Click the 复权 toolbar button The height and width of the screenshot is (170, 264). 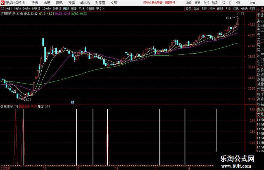click(188, 9)
